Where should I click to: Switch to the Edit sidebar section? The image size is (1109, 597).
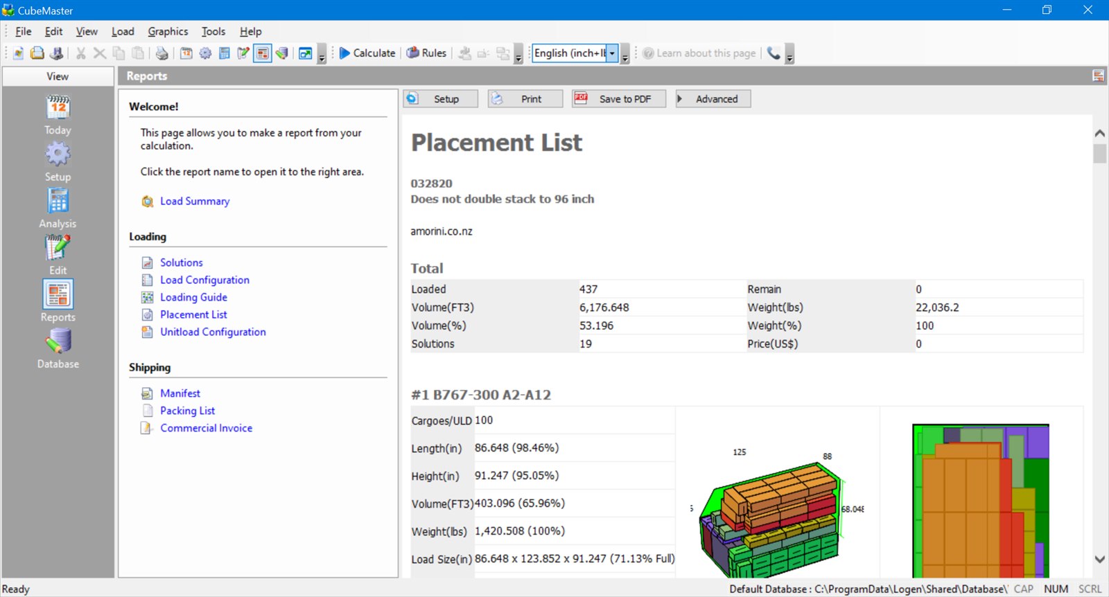[x=58, y=256]
